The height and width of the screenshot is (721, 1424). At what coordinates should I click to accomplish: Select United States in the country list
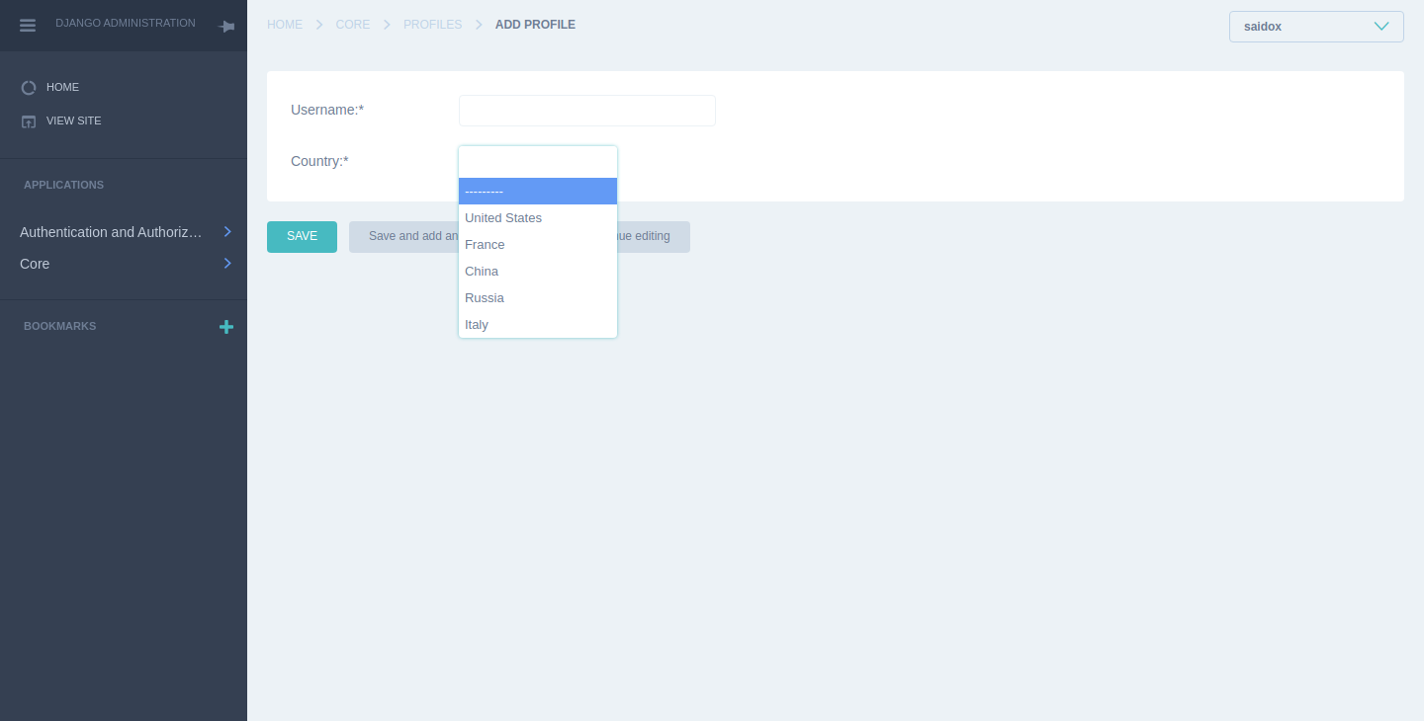pyautogui.click(x=503, y=217)
